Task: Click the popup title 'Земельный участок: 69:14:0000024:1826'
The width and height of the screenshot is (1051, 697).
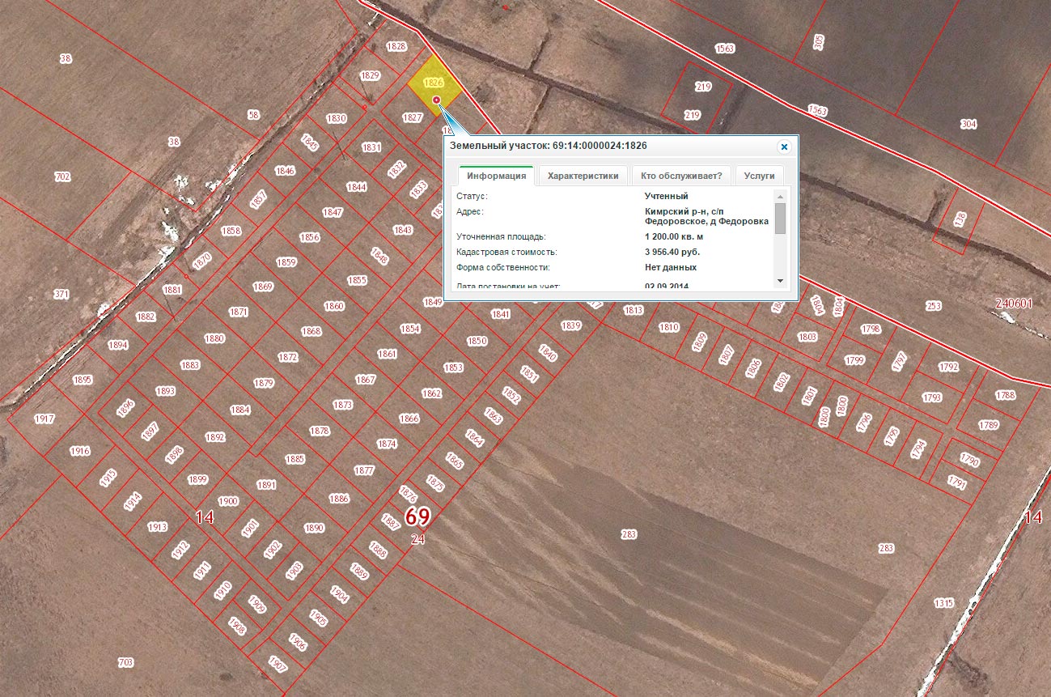Action: coord(548,147)
